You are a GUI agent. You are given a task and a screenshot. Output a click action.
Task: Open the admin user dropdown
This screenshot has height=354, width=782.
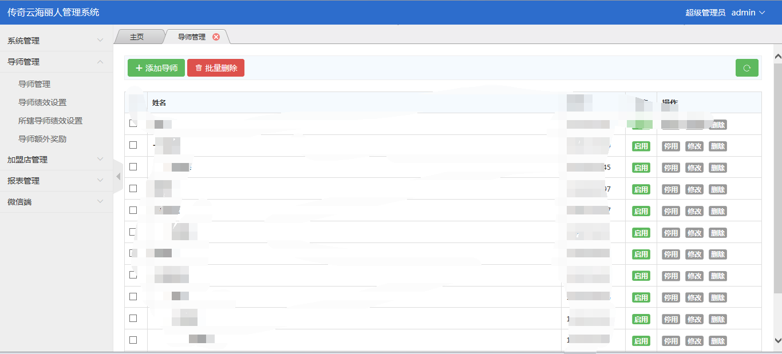coord(748,13)
